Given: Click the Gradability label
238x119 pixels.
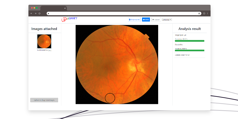Looking at the screenshot, I should pos(179,45).
